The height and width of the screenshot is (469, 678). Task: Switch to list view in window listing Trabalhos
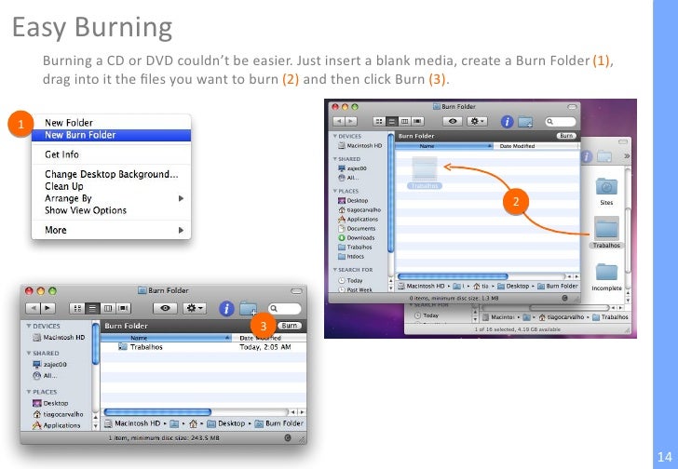coord(92,308)
